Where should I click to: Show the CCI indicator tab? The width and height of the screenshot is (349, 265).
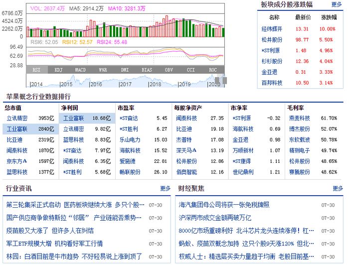click(191, 70)
